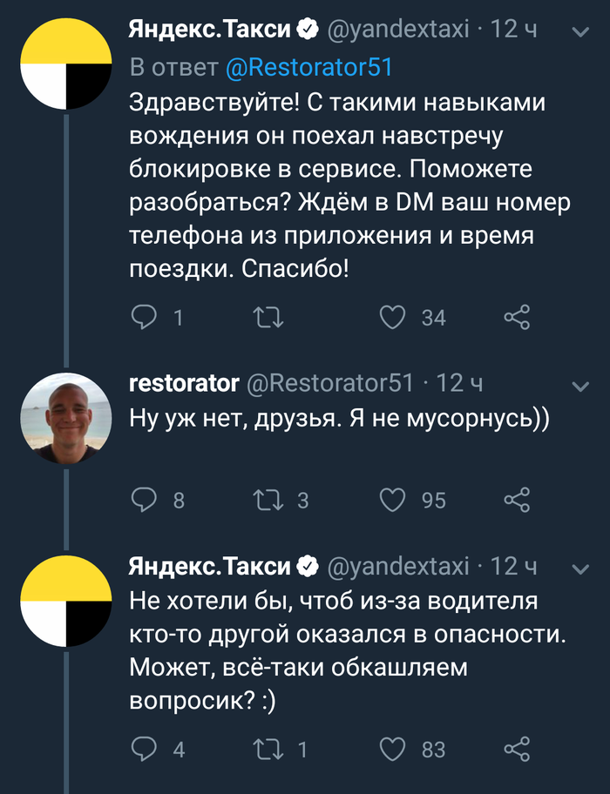Open chevron menu on restorator's tweet
The image size is (610, 794).
[x=578, y=385]
